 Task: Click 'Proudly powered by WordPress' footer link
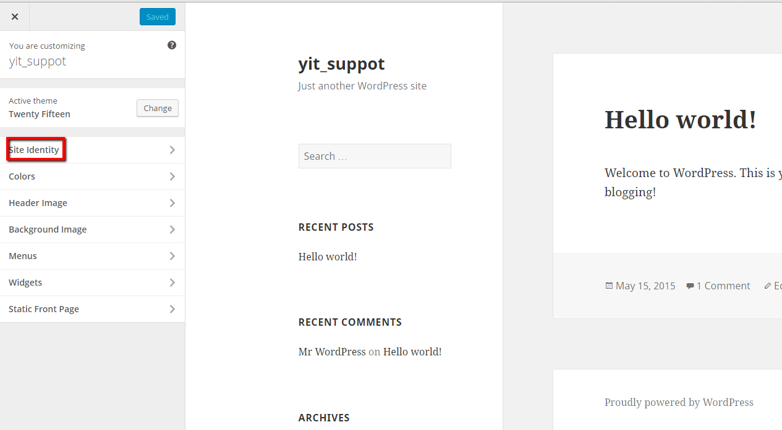coord(679,402)
